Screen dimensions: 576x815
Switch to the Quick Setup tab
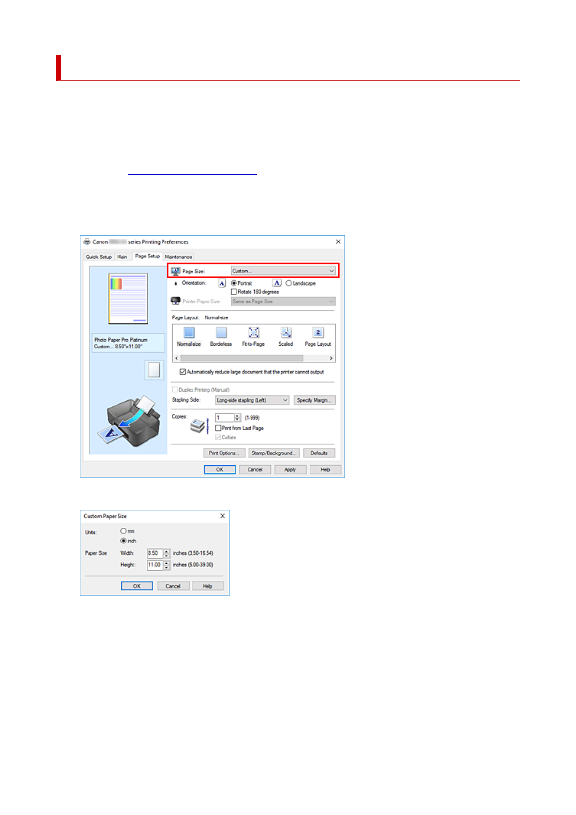coord(99,257)
